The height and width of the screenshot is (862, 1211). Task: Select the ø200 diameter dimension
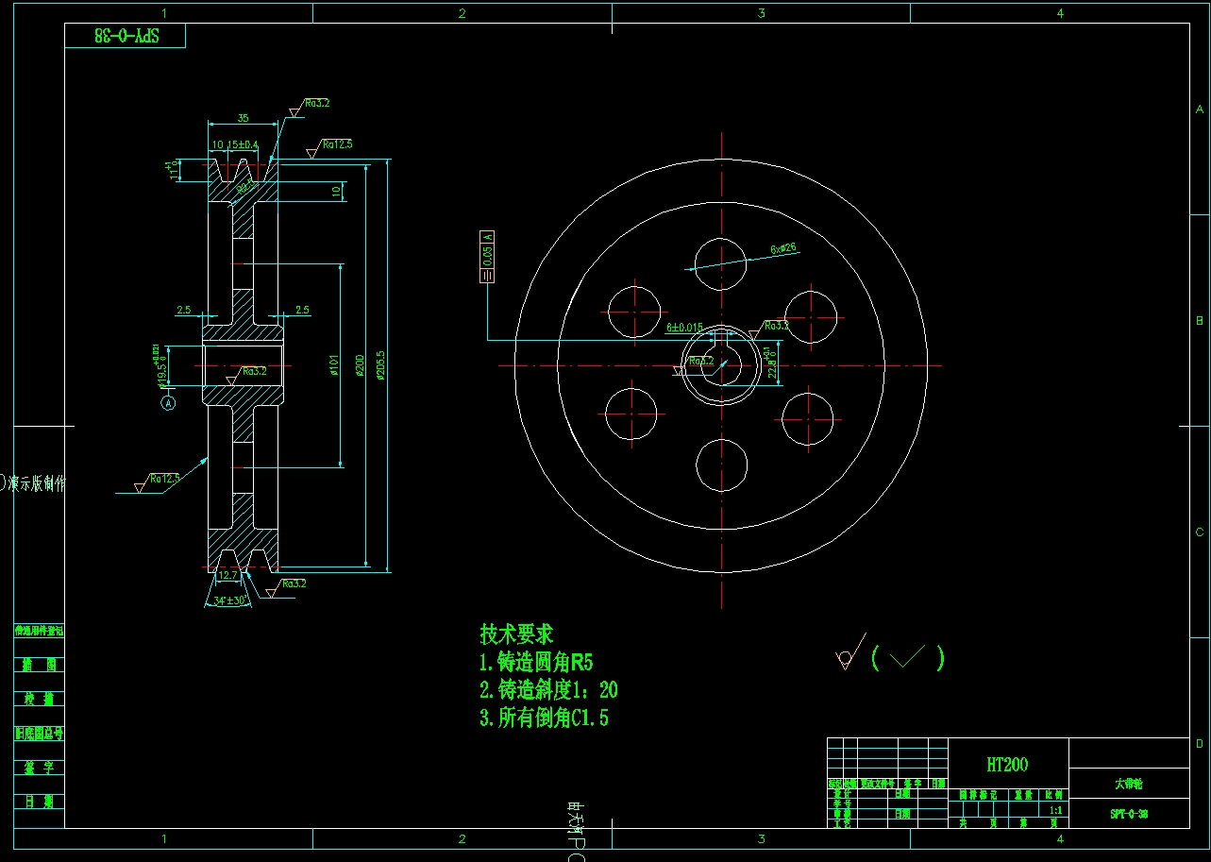[x=360, y=366]
